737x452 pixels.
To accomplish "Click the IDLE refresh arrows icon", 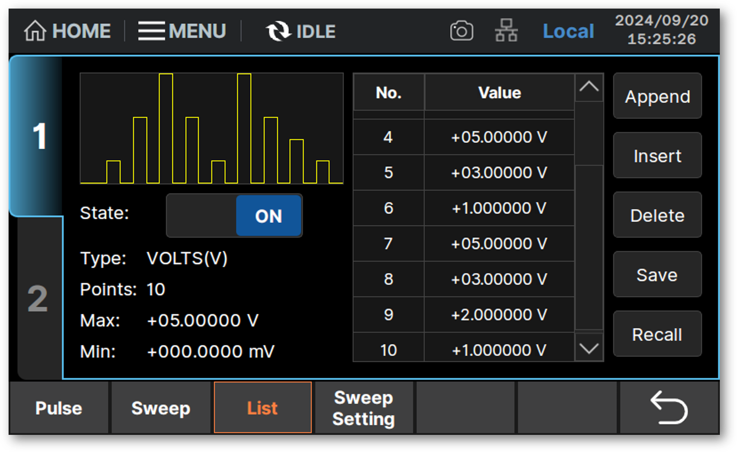I will pyautogui.click(x=278, y=31).
